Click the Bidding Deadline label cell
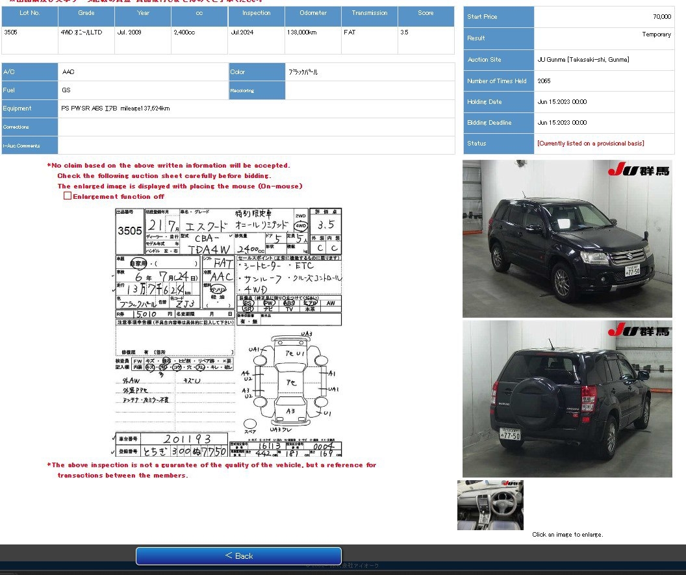Screen dimensions: 686x575 tap(498, 123)
